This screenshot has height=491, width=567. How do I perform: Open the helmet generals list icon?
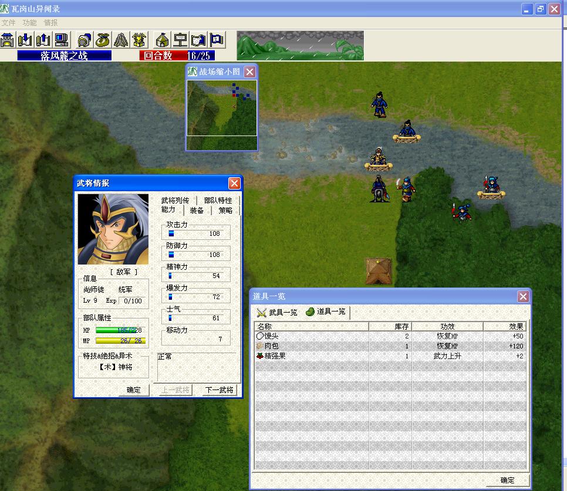coord(85,40)
